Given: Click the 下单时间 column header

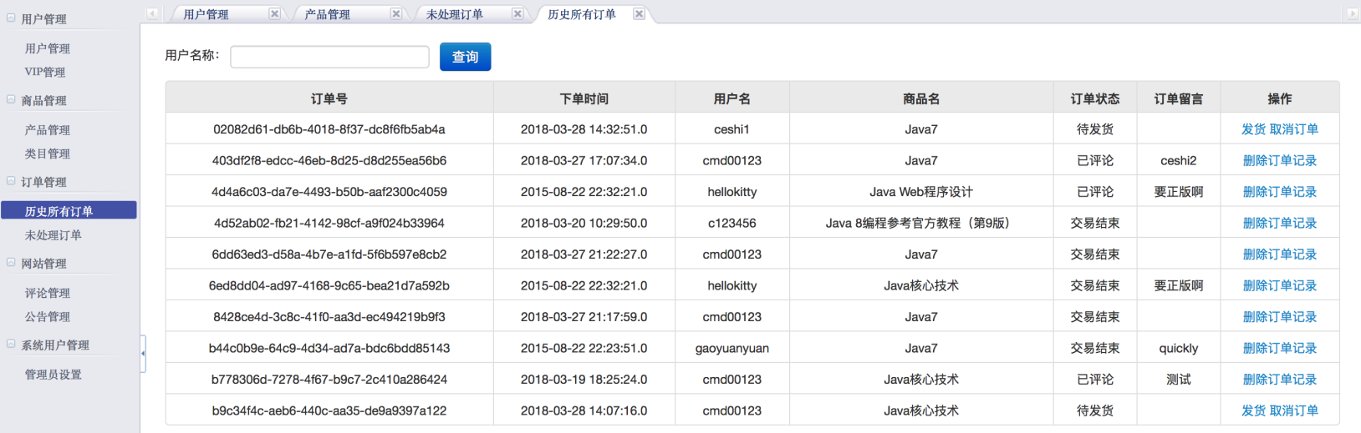Looking at the screenshot, I should click(x=584, y=98).
